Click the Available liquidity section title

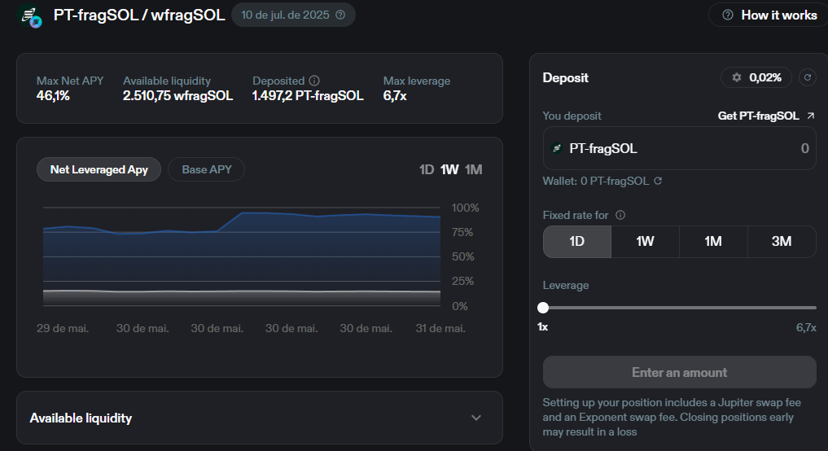point(81,418)
